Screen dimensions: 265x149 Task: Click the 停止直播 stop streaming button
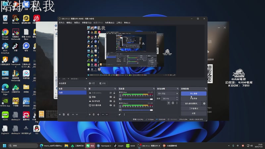pos(193,94)
